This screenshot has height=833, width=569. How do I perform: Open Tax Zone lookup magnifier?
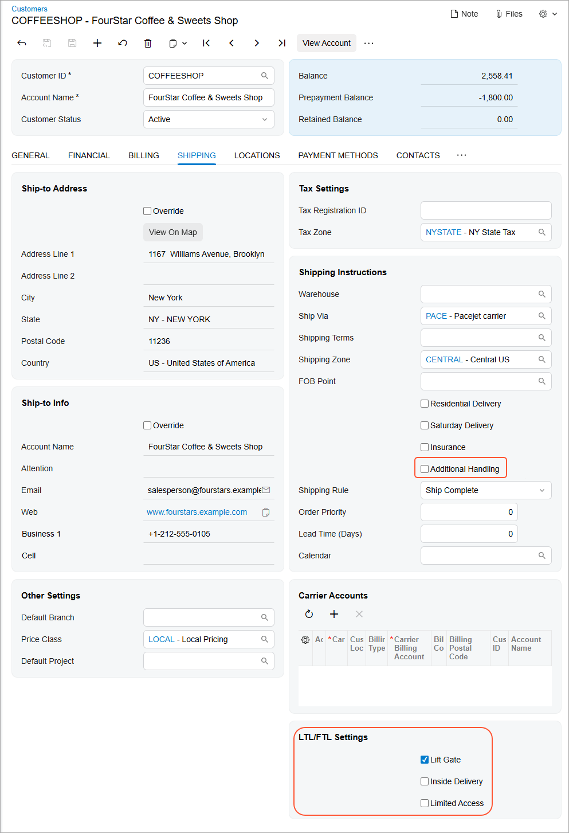pyautogui.click(x=542, y=232)
